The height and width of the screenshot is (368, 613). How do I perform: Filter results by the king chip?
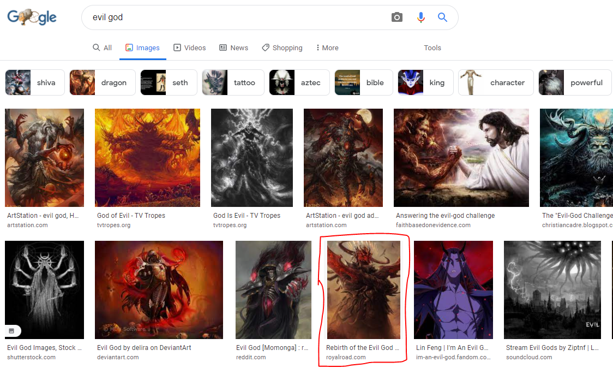coord(426,82)
